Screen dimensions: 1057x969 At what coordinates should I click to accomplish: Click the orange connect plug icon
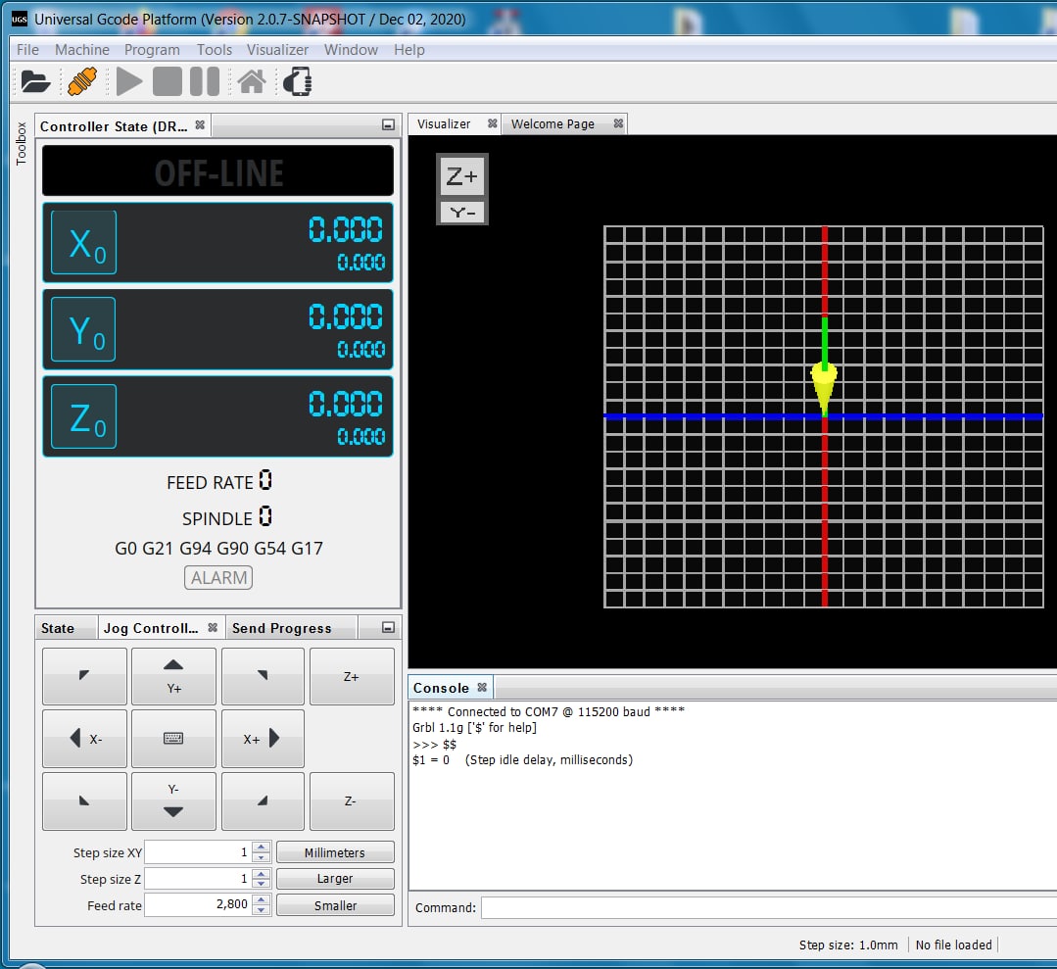[82, 81]
